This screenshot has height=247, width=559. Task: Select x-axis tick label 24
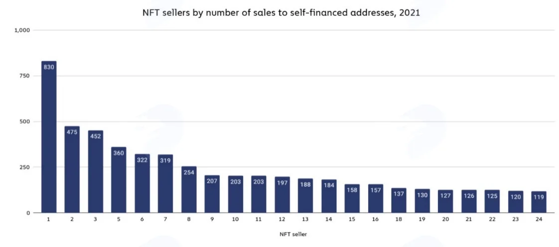(x=539, y=220)
